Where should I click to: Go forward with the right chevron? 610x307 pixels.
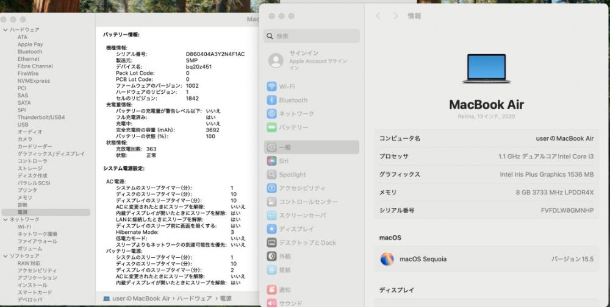396,16
